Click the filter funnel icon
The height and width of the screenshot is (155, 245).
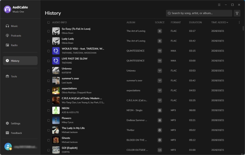[x=237, y=13]
